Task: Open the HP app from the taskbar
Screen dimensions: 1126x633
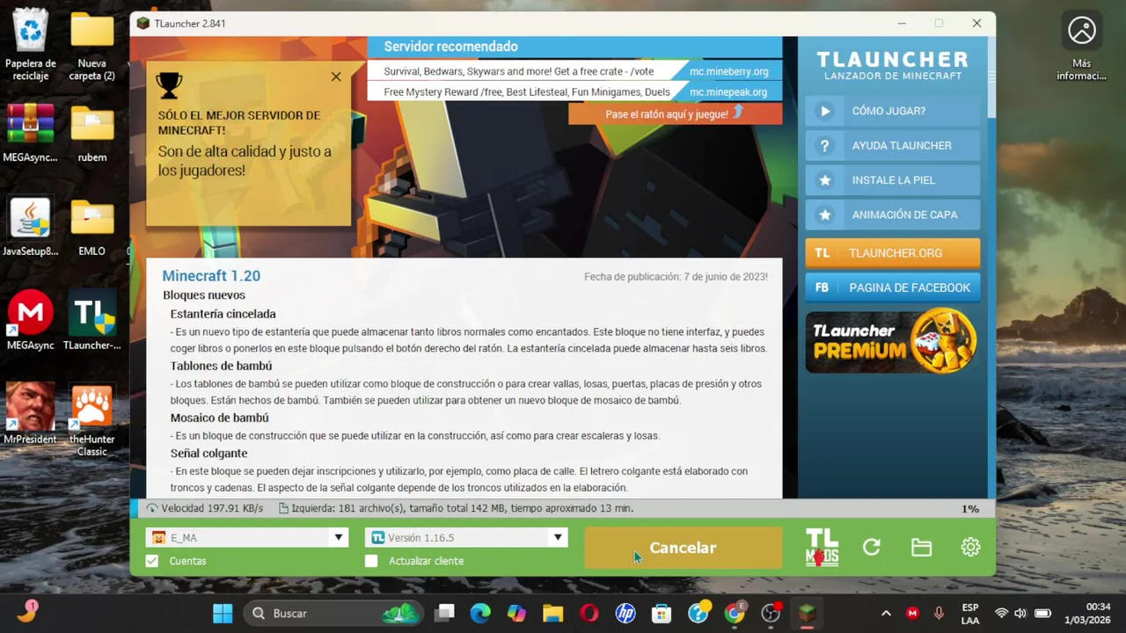Action: coord(625,614)
